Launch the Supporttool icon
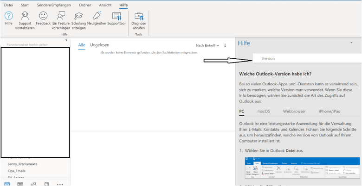This screenshot has width=362, height=186. pos(116,16)
